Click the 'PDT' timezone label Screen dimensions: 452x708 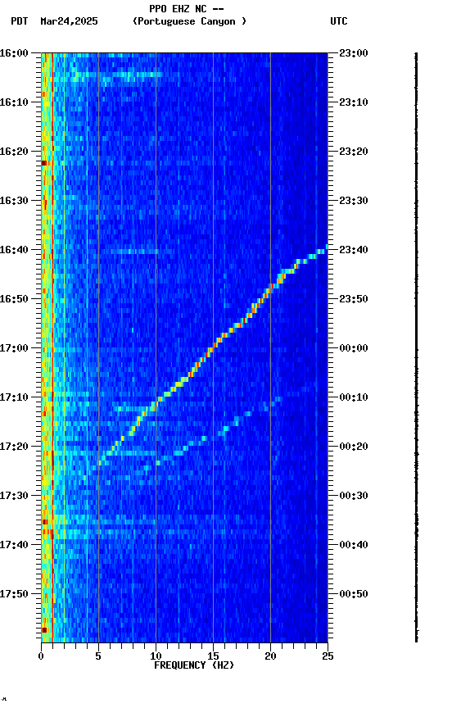(x=20, y=21)
